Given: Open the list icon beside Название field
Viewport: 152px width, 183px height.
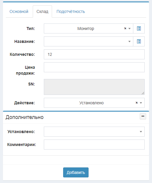Looking at the screenshot, I should [x=139, y=41].
